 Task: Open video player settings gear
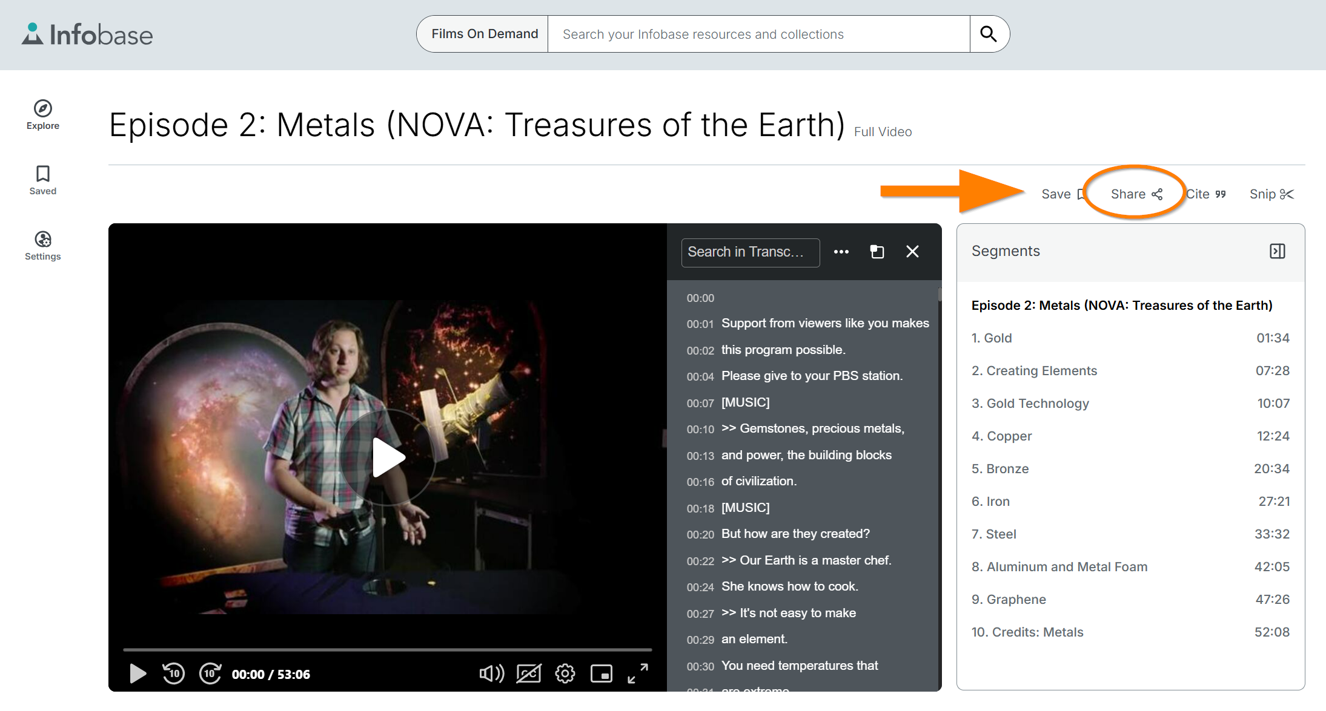(565, 673)
